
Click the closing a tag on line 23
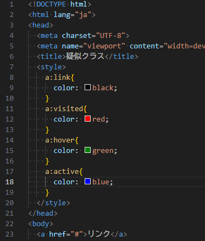(119, 234)
